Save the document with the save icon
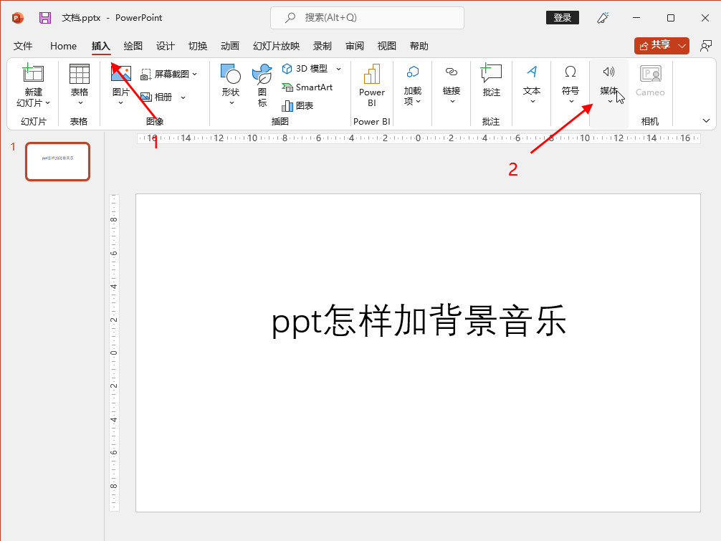Viewport: 721px width, 541px height. pos(45,18)
